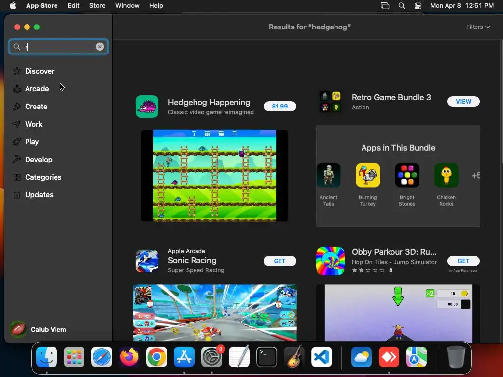
Task: Click the clock showing Mon Apr 8
Action: click(462, 6)
